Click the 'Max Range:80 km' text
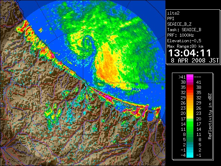221x166 pixels. (x=185, y=46)
